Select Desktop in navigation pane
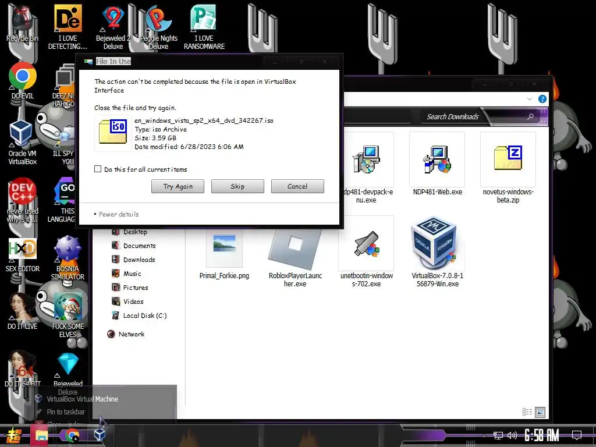Viewport: 596px width, 447px height. coord(135,232)
